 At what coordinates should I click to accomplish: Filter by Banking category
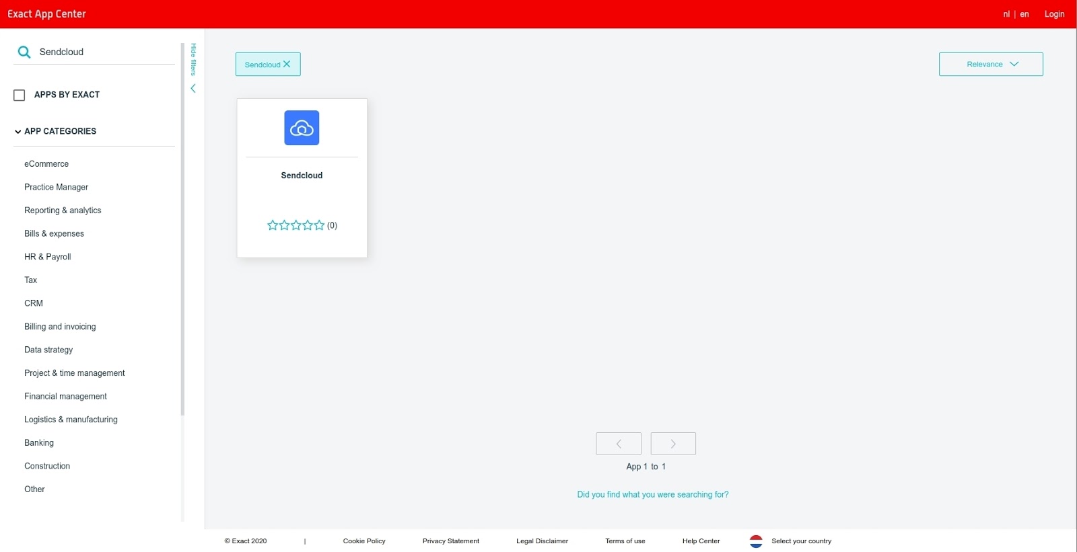[39, 443]
